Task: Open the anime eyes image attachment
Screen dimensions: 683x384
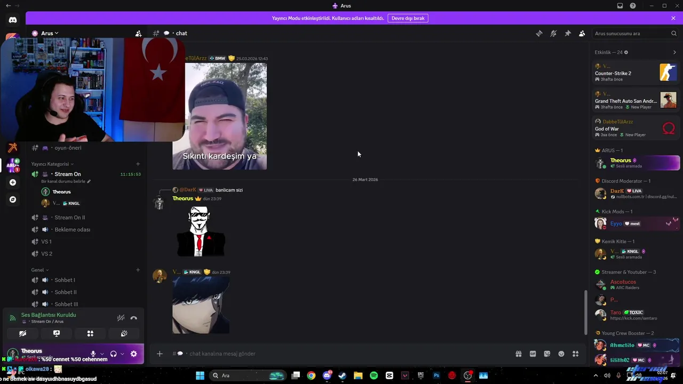Action: click(x=201, y=305)
